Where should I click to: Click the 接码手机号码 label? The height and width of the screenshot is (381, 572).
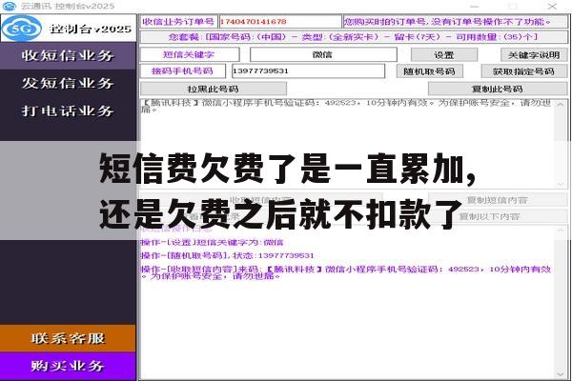183,71
